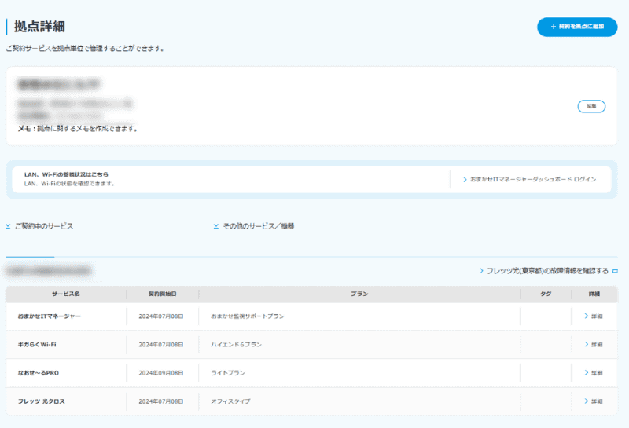The height and width of the screenshot is (428, 629).
Task: Click the down-arrow icon beside ご契約中のサービス
Action: point(8,226)
